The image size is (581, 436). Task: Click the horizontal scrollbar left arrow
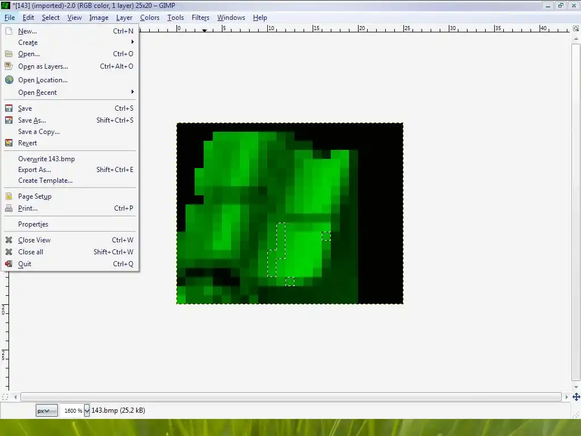point(15,397)
